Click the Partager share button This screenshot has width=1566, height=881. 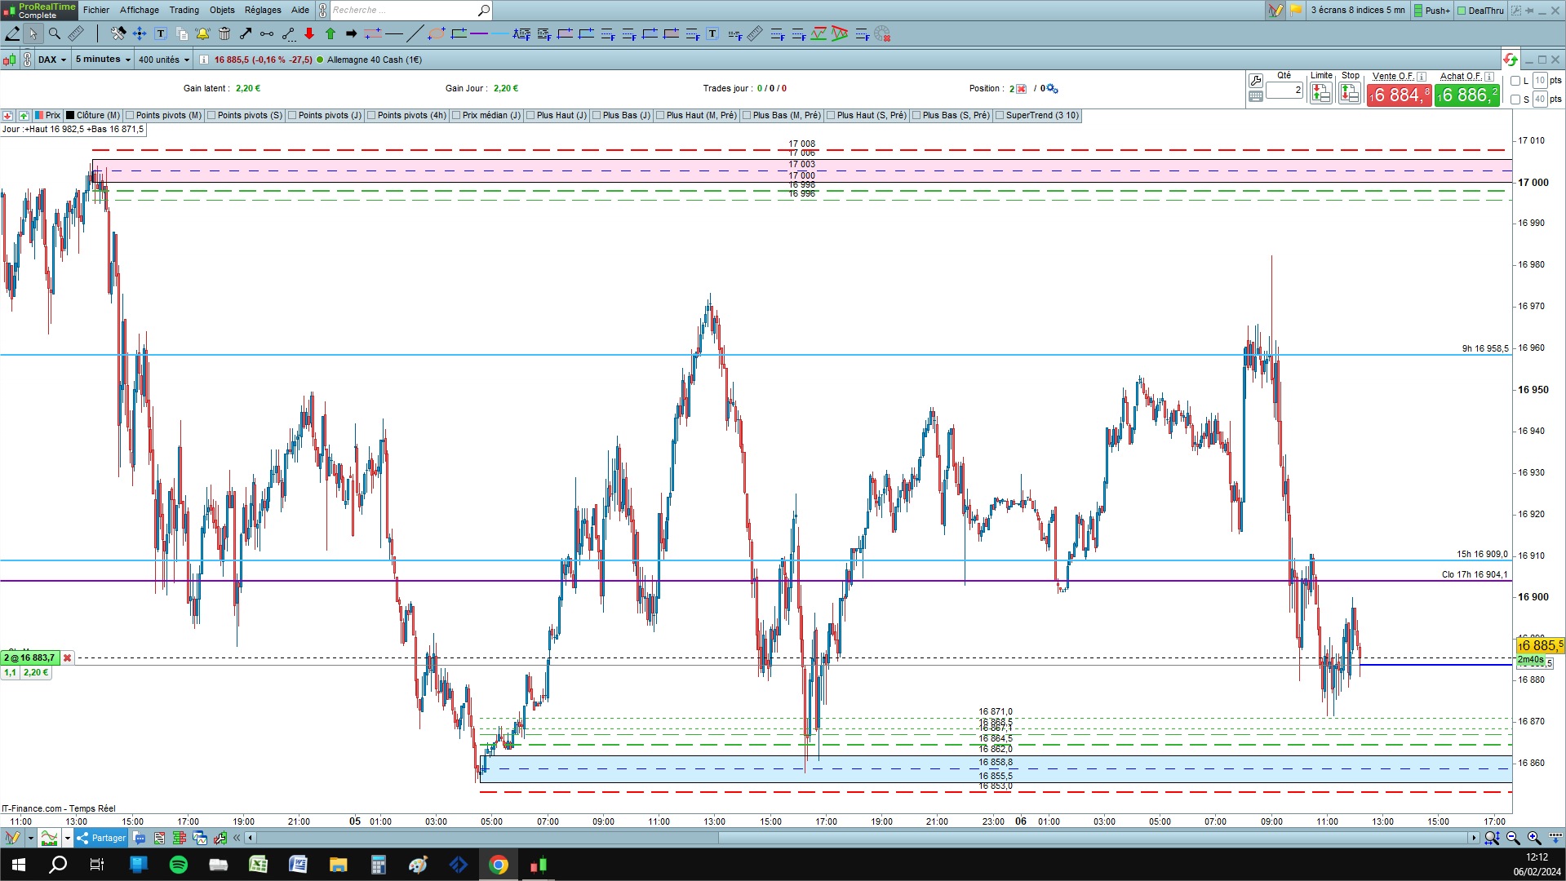click(x=101, y=838)
